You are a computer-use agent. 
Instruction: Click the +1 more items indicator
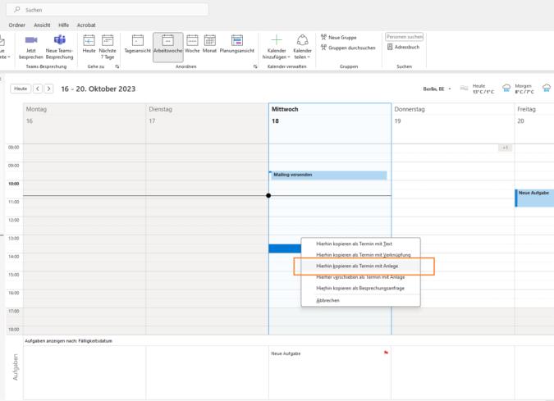pos(506,148)
